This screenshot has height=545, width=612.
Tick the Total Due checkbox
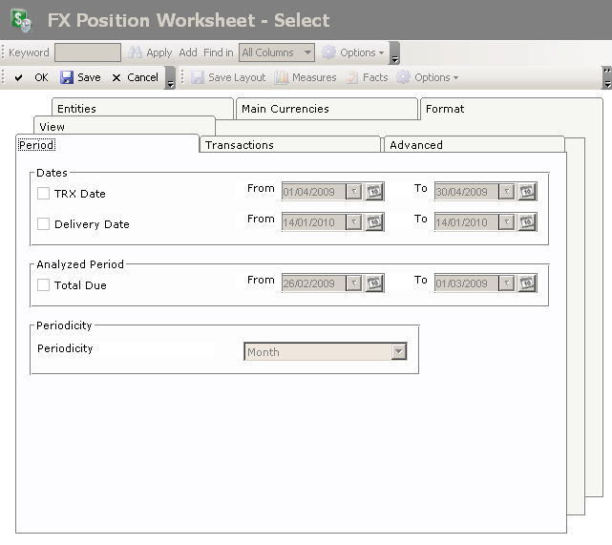[43, 285]
